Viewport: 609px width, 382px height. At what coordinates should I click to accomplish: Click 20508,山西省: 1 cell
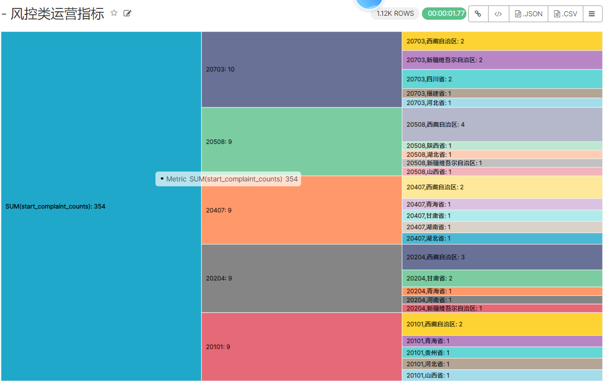click(x=502, y=172)
